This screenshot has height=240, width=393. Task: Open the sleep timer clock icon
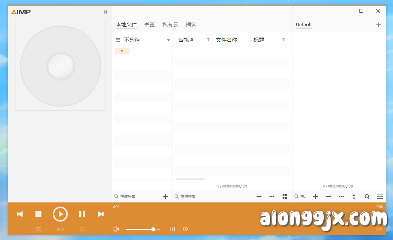click(185, 229)
